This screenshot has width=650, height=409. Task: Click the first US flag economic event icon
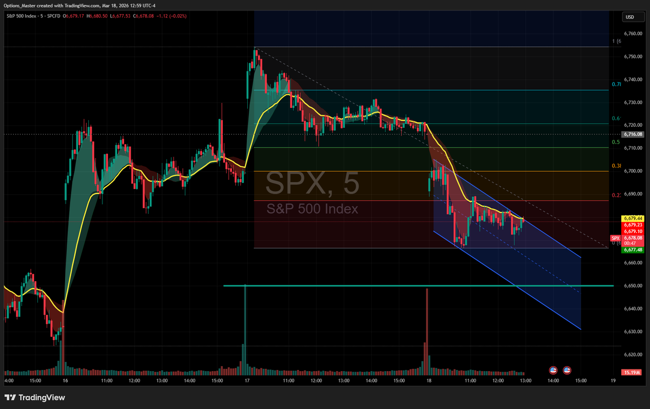click(x=553, y=370)
